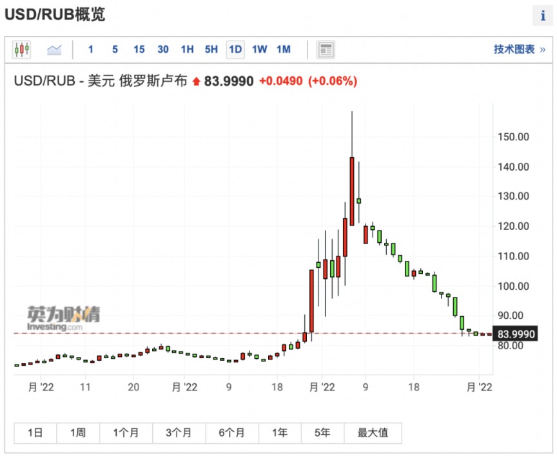Switch to the 1W weekly timeframe
Screen dimensions: 557x456
tap(258, 49)
